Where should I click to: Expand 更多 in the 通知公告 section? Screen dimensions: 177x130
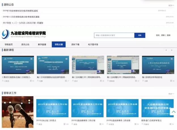click(x=171, y=5)
